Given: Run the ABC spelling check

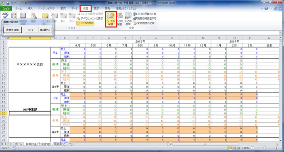Looking at the screenshot, I should click(5, 16).
